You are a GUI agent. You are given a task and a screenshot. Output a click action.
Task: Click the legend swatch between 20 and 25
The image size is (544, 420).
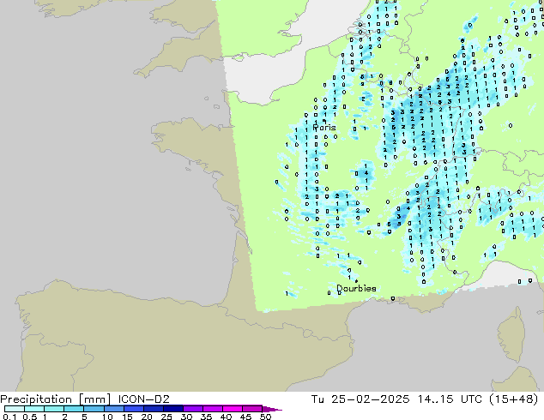click(x=153, y=409)
